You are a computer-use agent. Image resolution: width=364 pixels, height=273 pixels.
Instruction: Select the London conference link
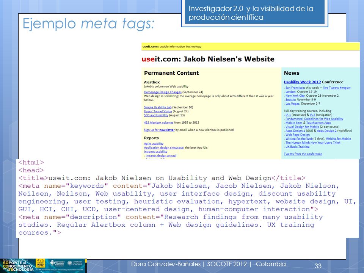[x=290, y=92]
